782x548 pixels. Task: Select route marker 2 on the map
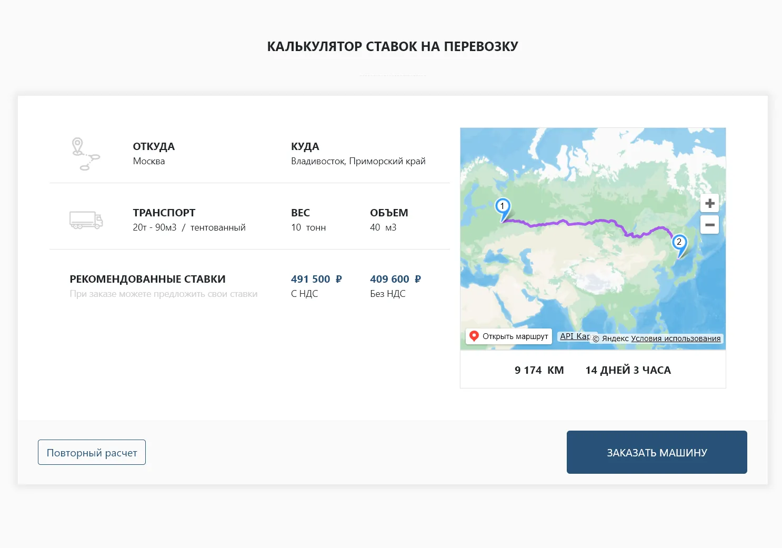[679, 245]
